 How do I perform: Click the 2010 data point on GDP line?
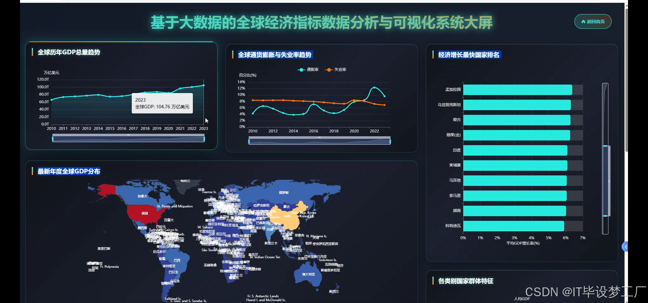(x=52, y=100)
